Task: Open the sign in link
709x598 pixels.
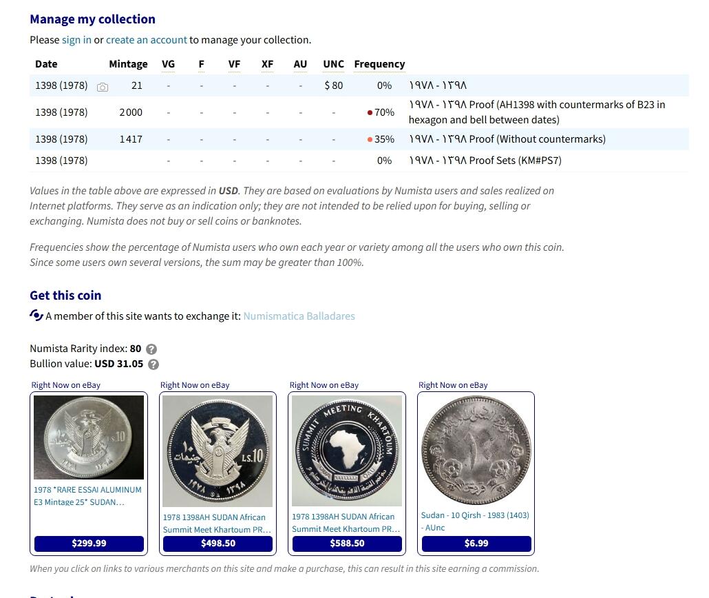Action: point(76,40)
